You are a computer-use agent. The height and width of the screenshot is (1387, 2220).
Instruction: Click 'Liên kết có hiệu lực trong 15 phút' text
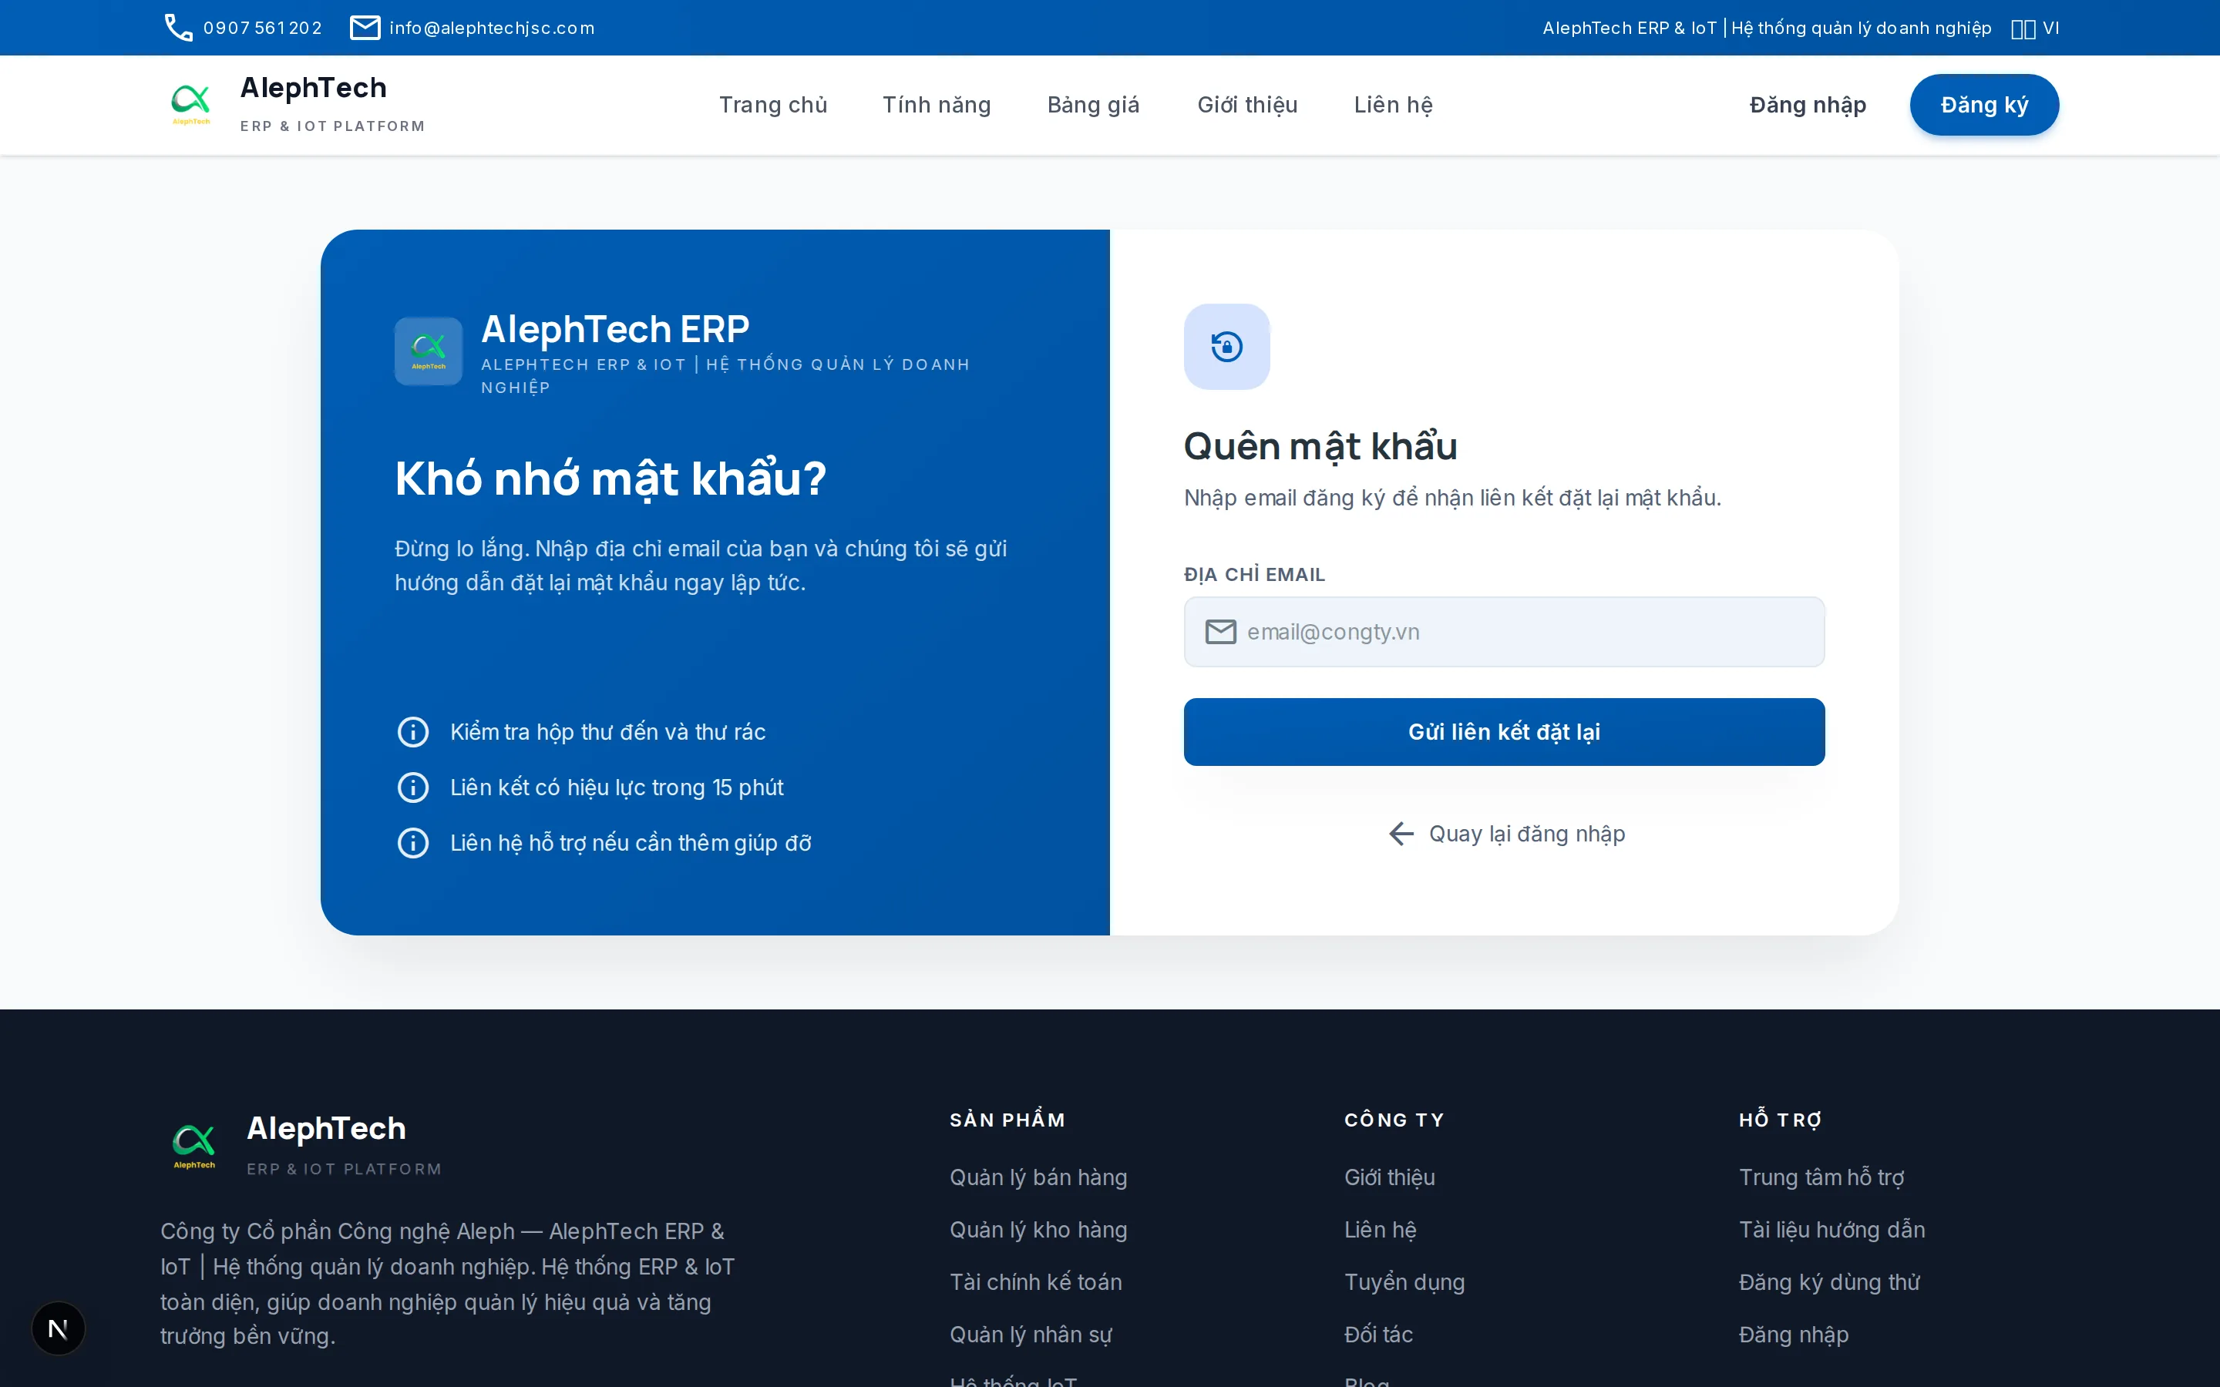[x=617, y=788]
